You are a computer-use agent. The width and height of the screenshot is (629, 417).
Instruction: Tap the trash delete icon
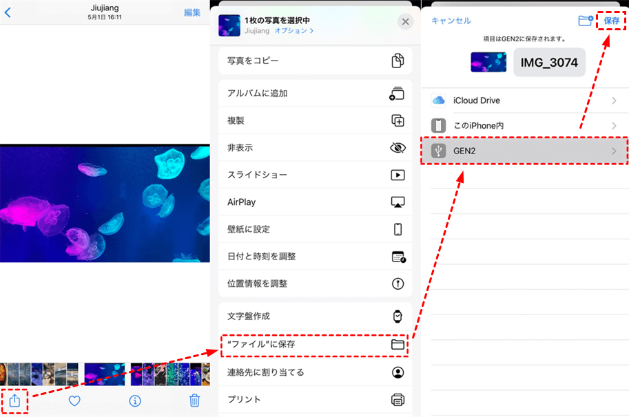pyautogui.click(x=195, y=400)
